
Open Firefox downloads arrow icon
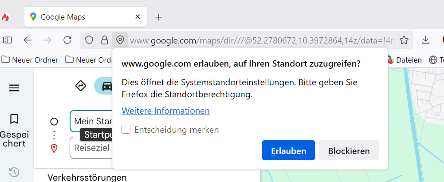pos(425,40)
